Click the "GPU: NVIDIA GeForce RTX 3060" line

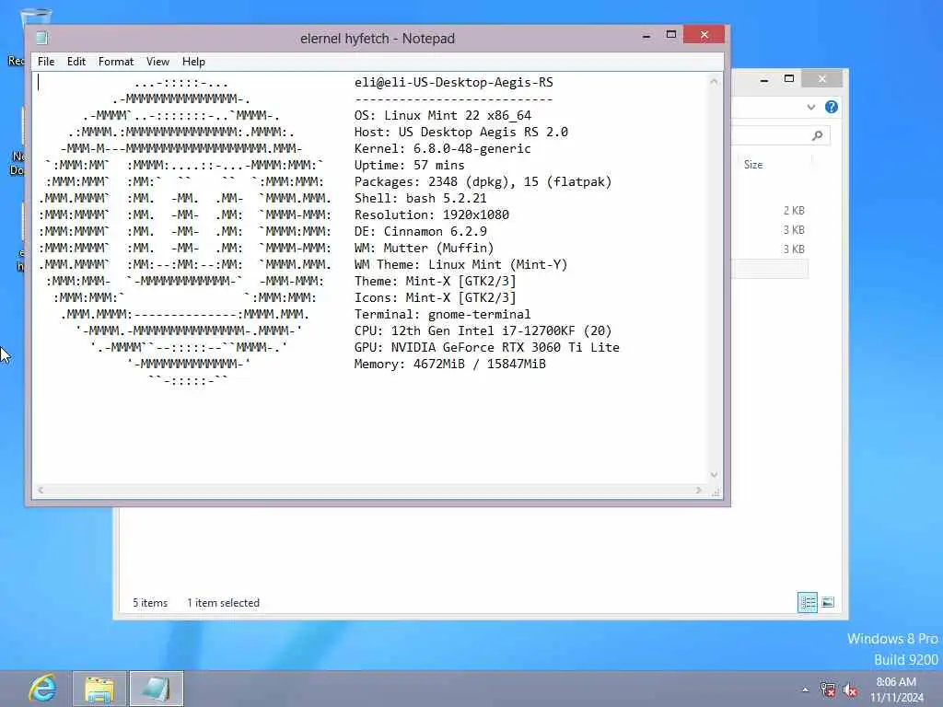point(486,347)
